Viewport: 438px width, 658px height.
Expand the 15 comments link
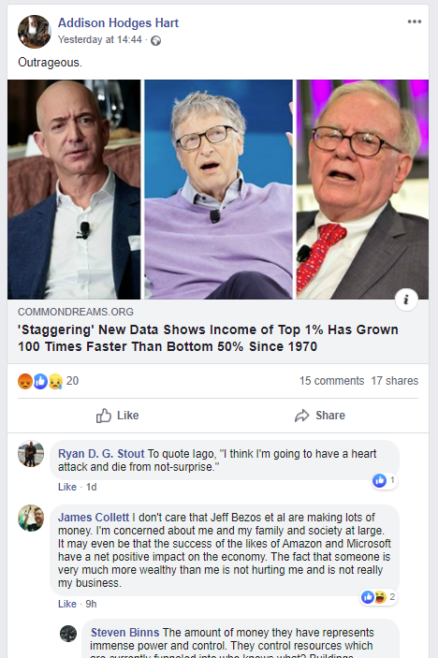click(331, 381)
